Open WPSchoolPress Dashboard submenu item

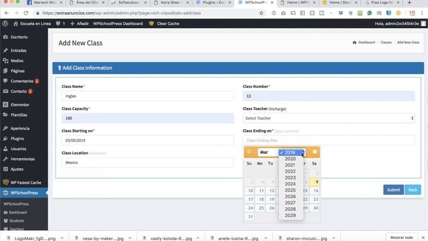click(x=18, y=212)
